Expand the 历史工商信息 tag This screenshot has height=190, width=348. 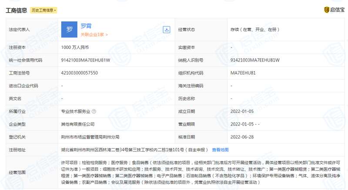tap(44, 10)
